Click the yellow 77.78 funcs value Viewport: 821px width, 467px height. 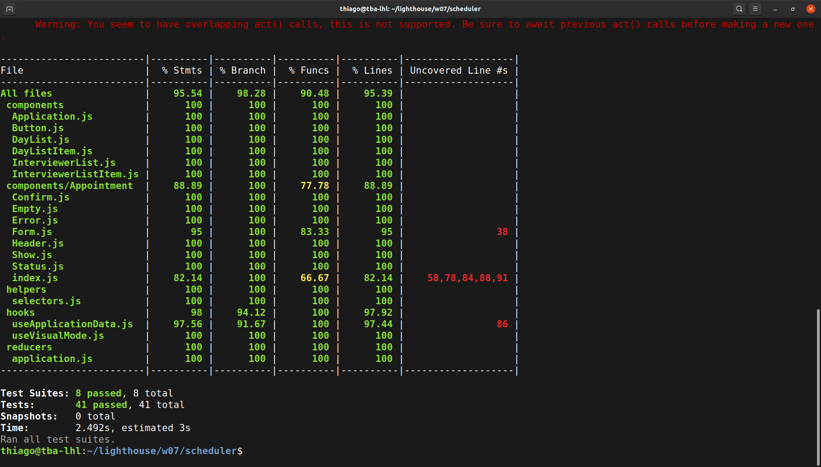315,186
